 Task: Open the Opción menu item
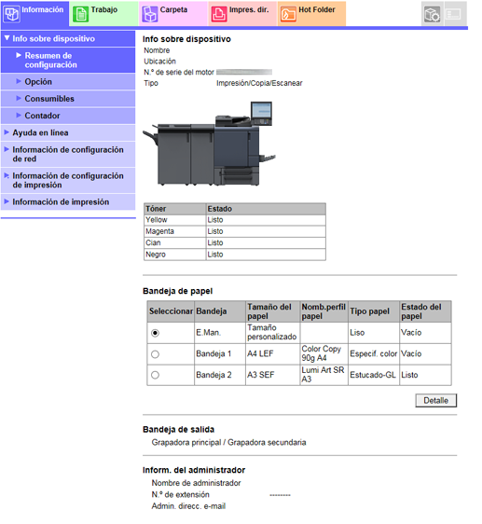[x=68, y=81]
